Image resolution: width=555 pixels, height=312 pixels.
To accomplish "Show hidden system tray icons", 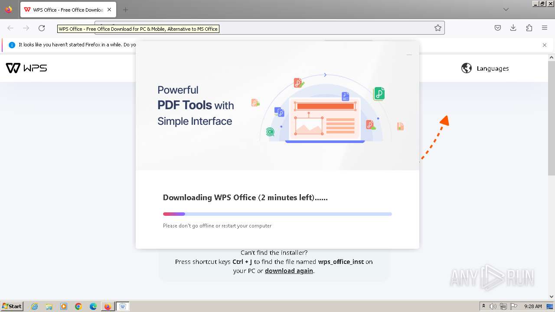I will tap(483, 306).
